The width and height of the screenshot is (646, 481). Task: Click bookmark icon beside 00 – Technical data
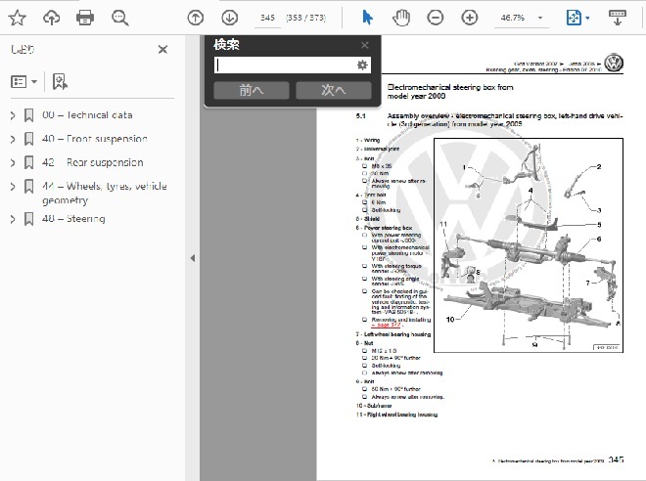coord(28,115)
